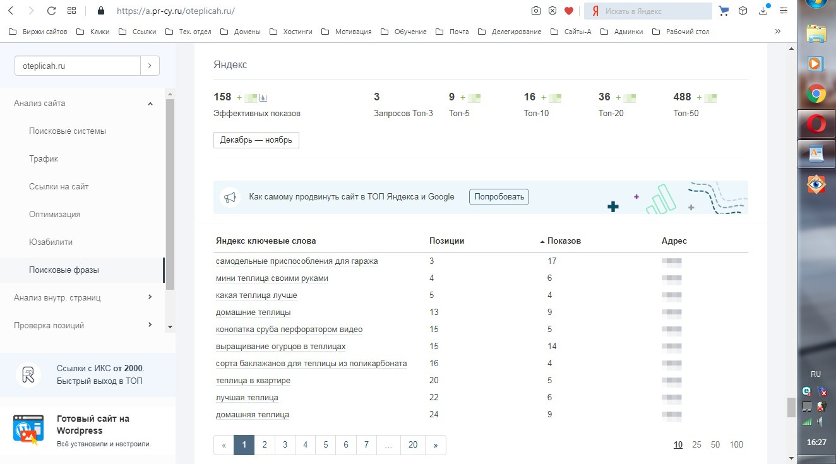Screen dimensions: 836x464
Task: Open the Оптимизация sidebar item
Action: coord(55,215)
